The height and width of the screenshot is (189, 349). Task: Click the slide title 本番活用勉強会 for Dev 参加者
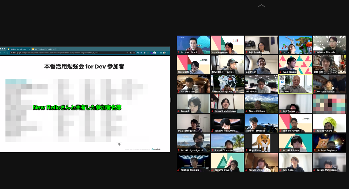pyautogui.click(x=84, y=66)
